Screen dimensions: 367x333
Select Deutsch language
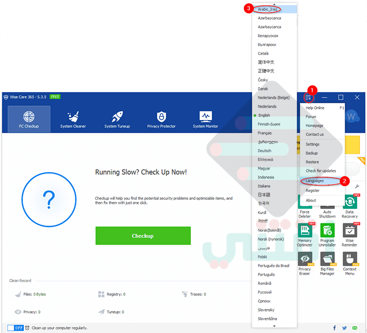coord(274,151)
